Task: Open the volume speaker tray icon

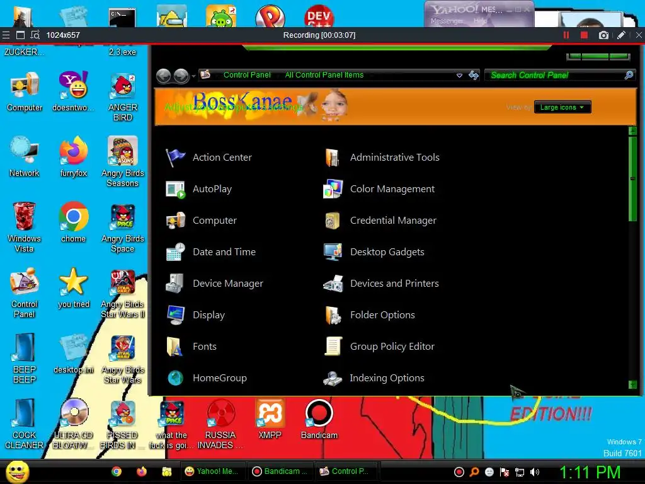Action: pyautogui.click(x=534, y=472)
